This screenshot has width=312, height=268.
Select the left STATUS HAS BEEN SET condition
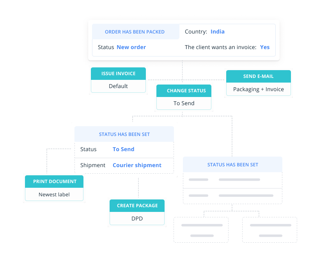pos(124,134)
